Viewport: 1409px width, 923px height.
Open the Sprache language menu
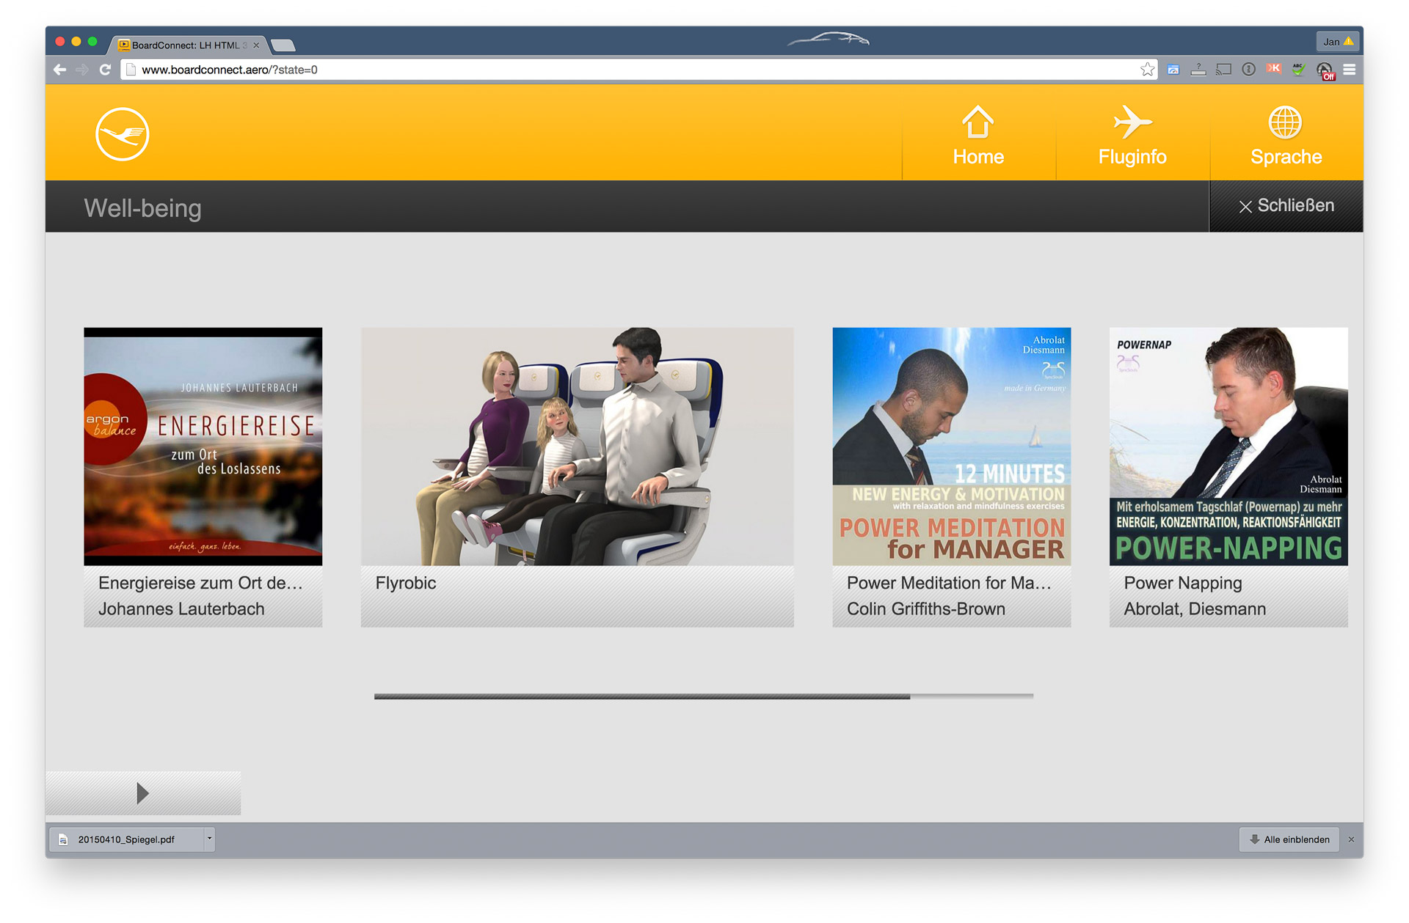[x=1286, y=136]
